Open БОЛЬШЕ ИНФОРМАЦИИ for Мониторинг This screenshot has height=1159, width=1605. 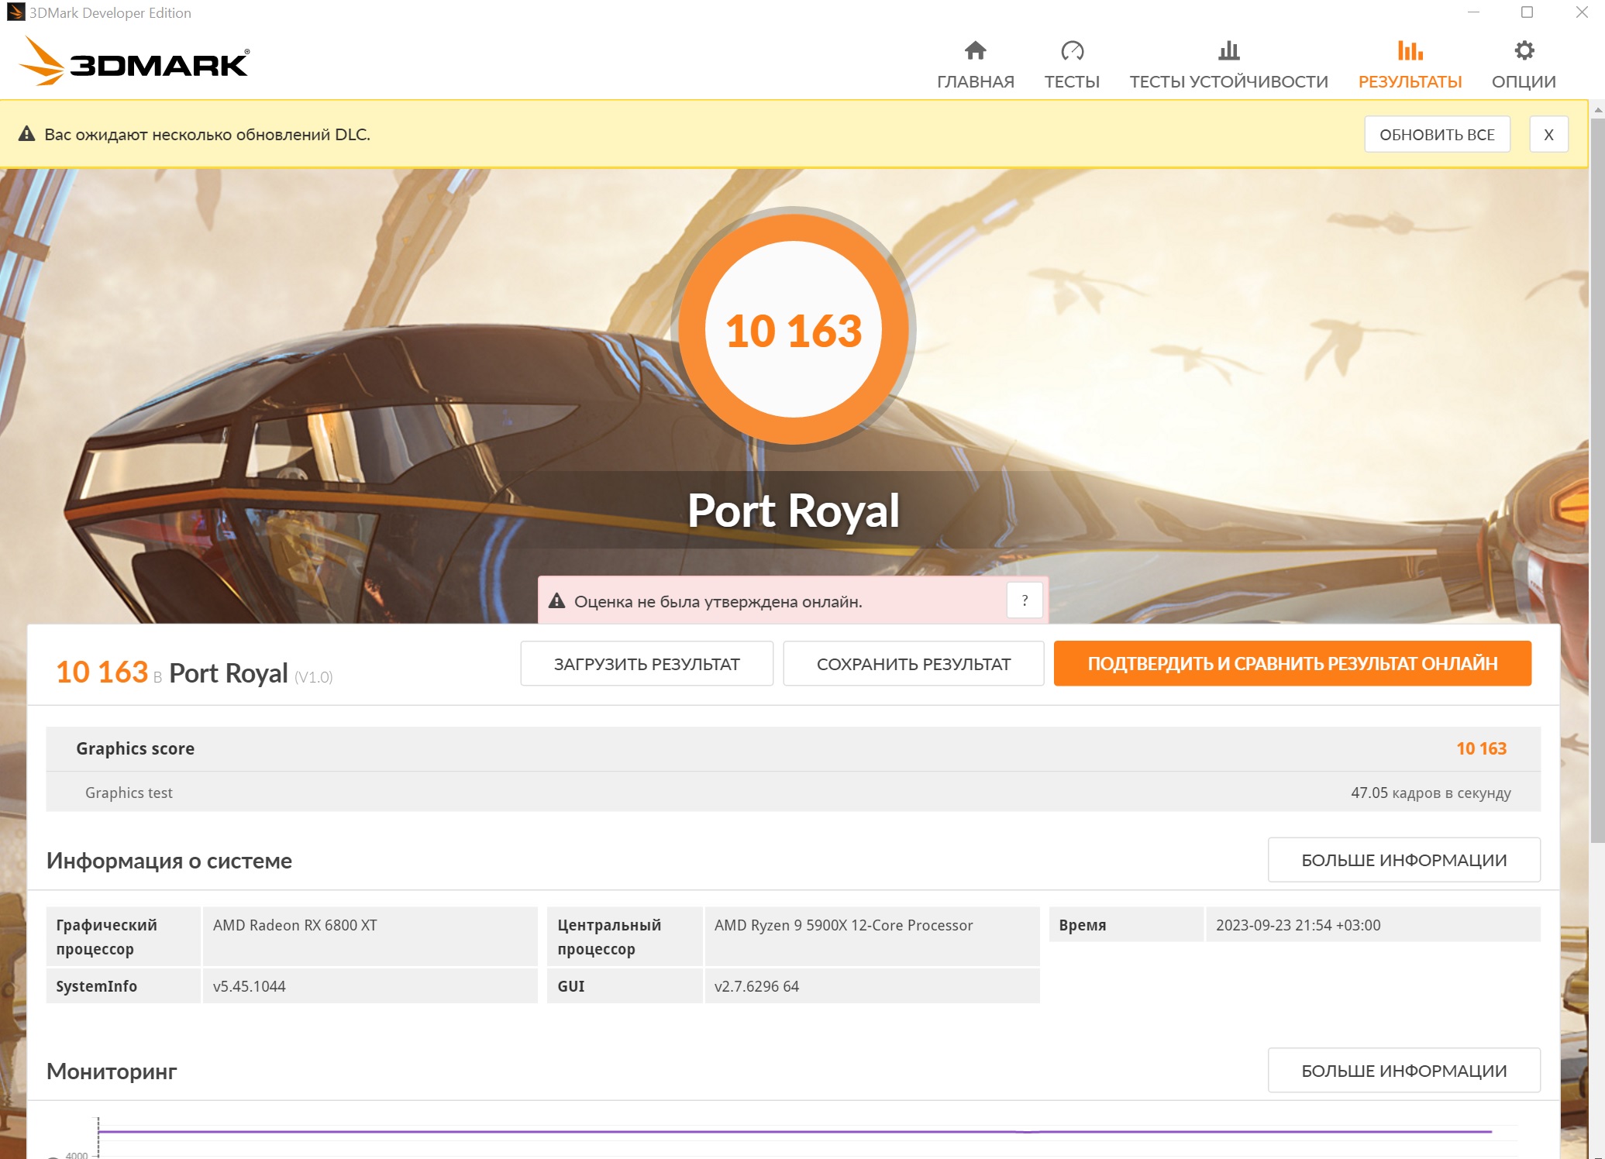(1404, 1071)
